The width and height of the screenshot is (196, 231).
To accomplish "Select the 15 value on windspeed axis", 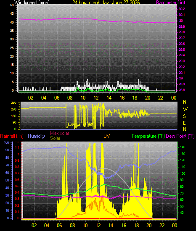I will [12, 65].
